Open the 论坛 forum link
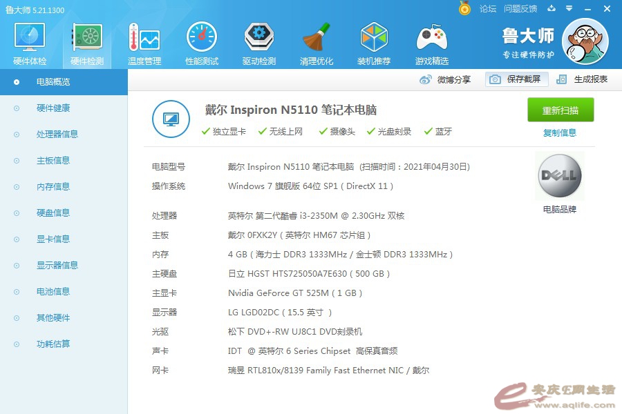This screenshot has width=622, height=414. click(x=488, y=9)
